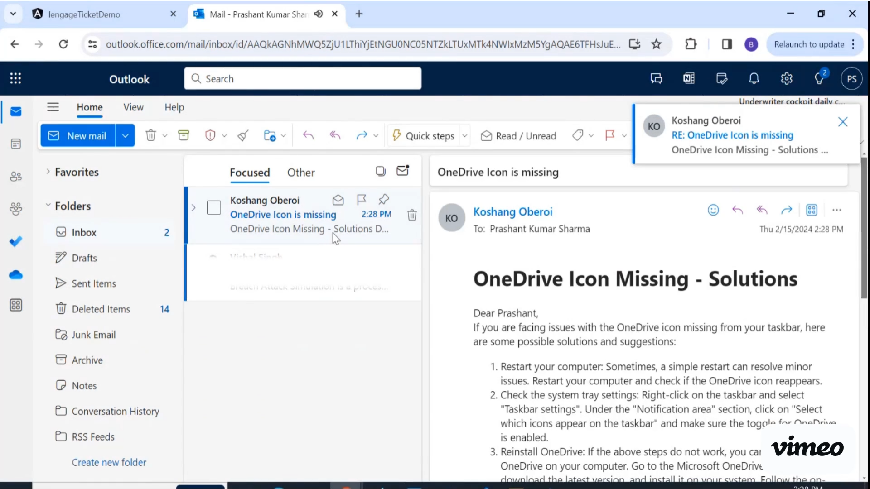The height and width of the screenshot is (489, 870).
Task: Click Forward arrow in ribbon
Action: (x=362, y=135)
